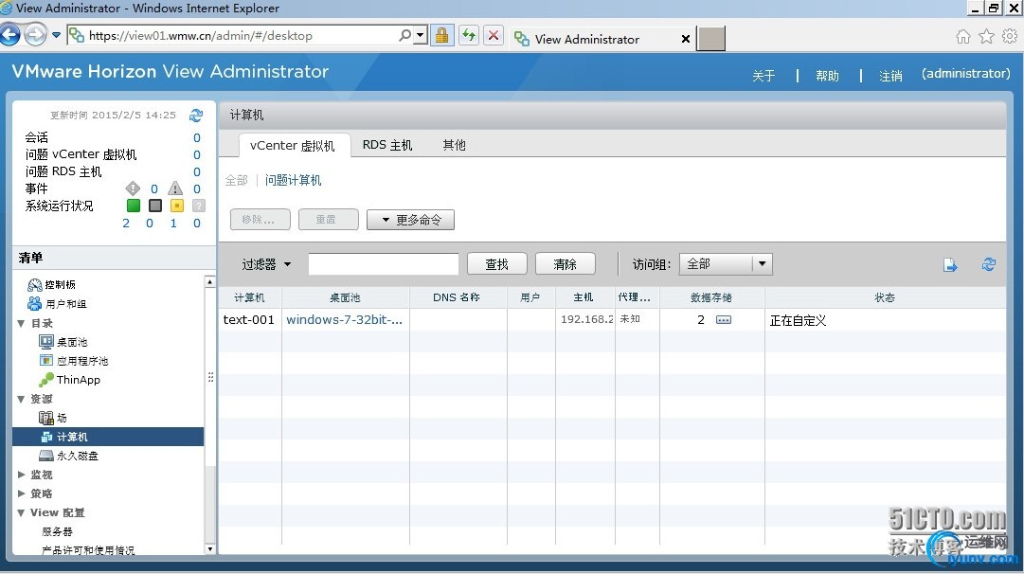Open the dashboard (控制板) in inventory
Screen dimensions: 1024x574
click(x=51, y=285)
